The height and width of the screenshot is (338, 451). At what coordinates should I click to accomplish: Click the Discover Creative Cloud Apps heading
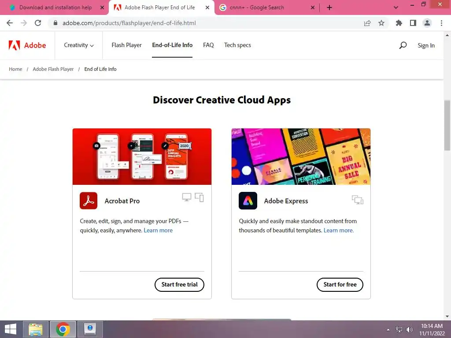coord(222,100)
